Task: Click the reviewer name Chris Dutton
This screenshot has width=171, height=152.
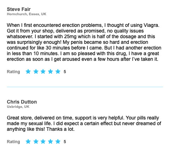Action: [22, 102]
